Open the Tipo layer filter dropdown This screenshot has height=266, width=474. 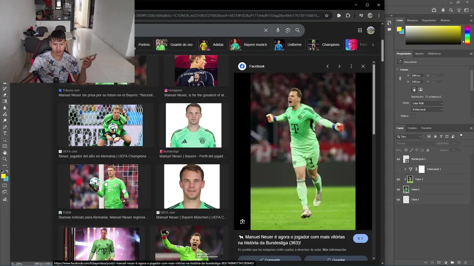point(410,137)
